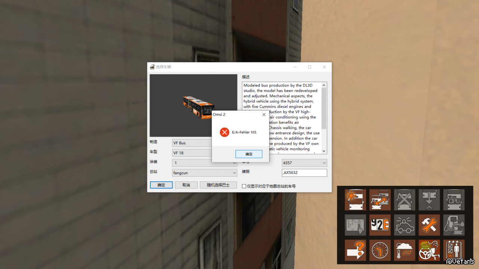Expand the 涂装 dropdown showing 1
This screenshot has width=479, height=269.
tap(234, 163)
